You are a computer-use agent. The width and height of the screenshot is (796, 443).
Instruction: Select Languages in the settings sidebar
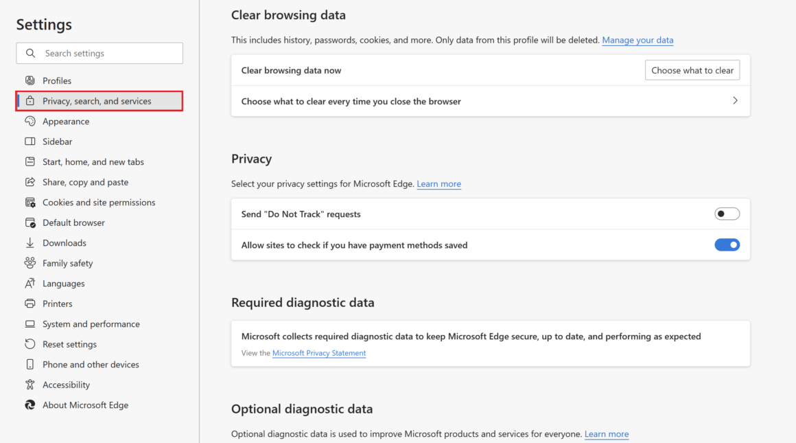pos(63,284)
